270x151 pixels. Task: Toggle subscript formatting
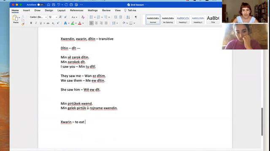pyautogui.click(x=53, y=23)
